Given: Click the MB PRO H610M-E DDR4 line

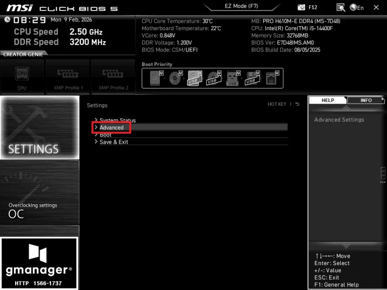Looking at the screenshot, I should (x=296, y=21).
